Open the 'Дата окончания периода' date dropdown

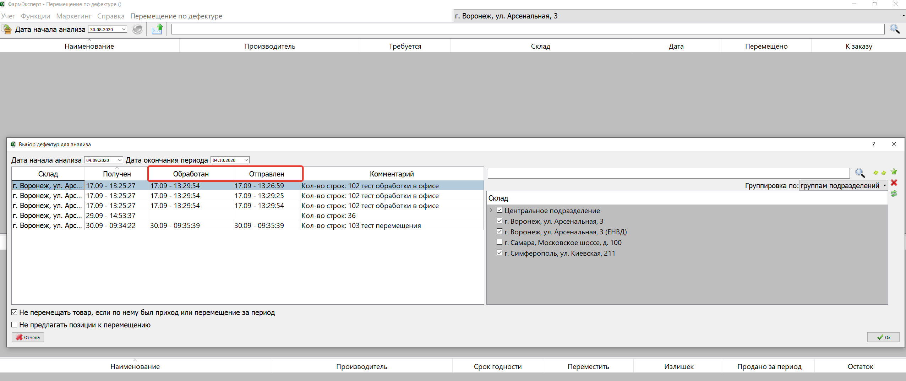[x=246, y=160]
